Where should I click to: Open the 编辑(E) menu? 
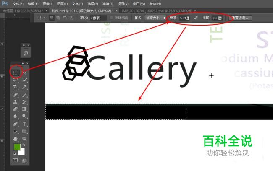click(33, 4)
